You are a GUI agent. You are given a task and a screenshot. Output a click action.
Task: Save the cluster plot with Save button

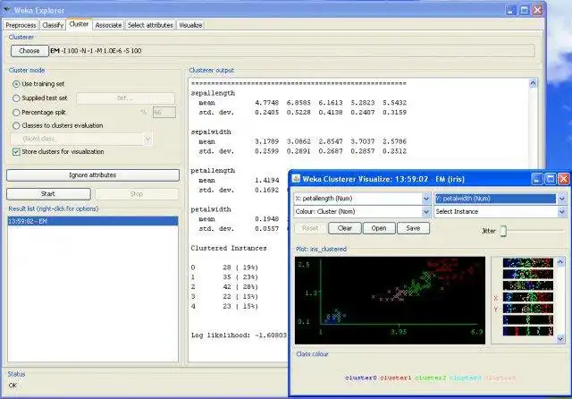click(412, 228)
